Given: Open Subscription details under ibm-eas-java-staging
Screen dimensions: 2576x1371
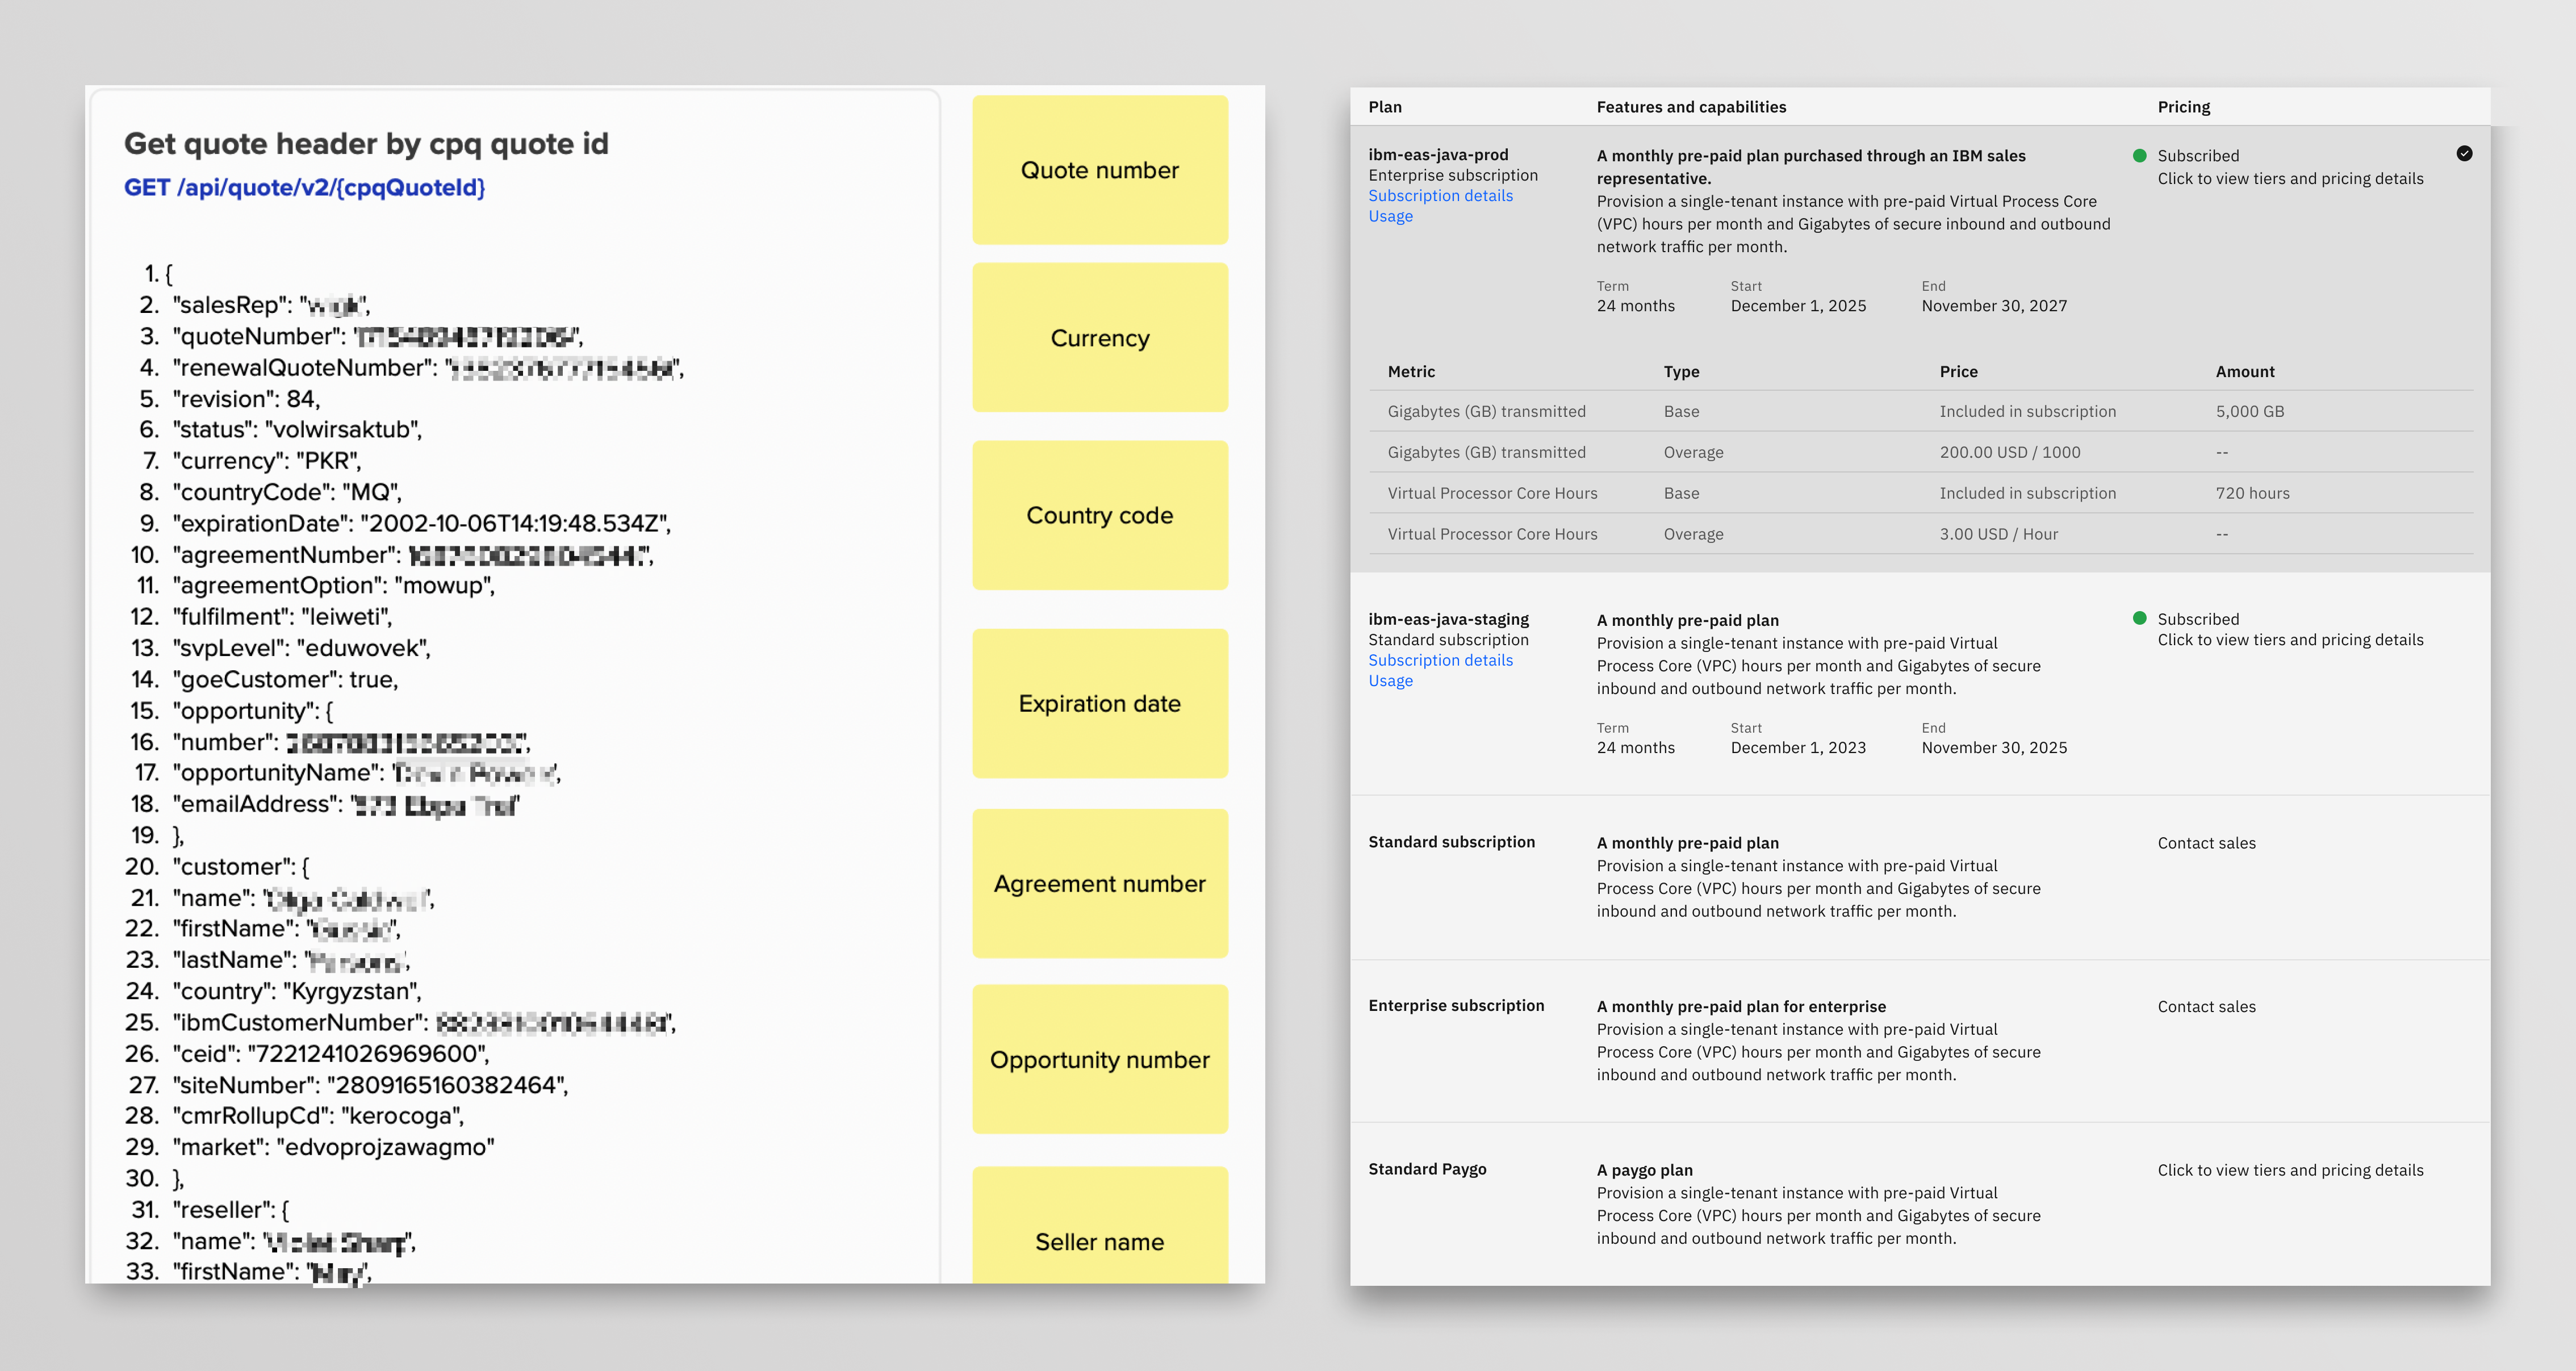Looking at the screenshot, I should [1440, 660].
